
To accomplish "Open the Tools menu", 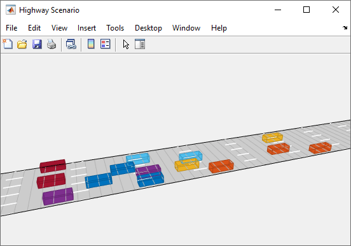I will click(115, 28).
